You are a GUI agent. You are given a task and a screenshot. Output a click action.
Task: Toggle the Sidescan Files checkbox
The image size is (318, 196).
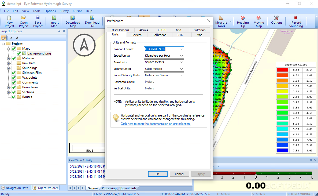tap(14, 73)
